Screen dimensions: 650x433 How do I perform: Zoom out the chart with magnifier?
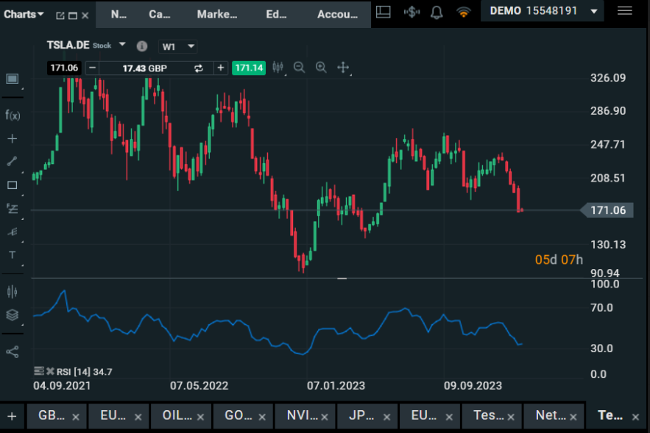tap(299, 68)
